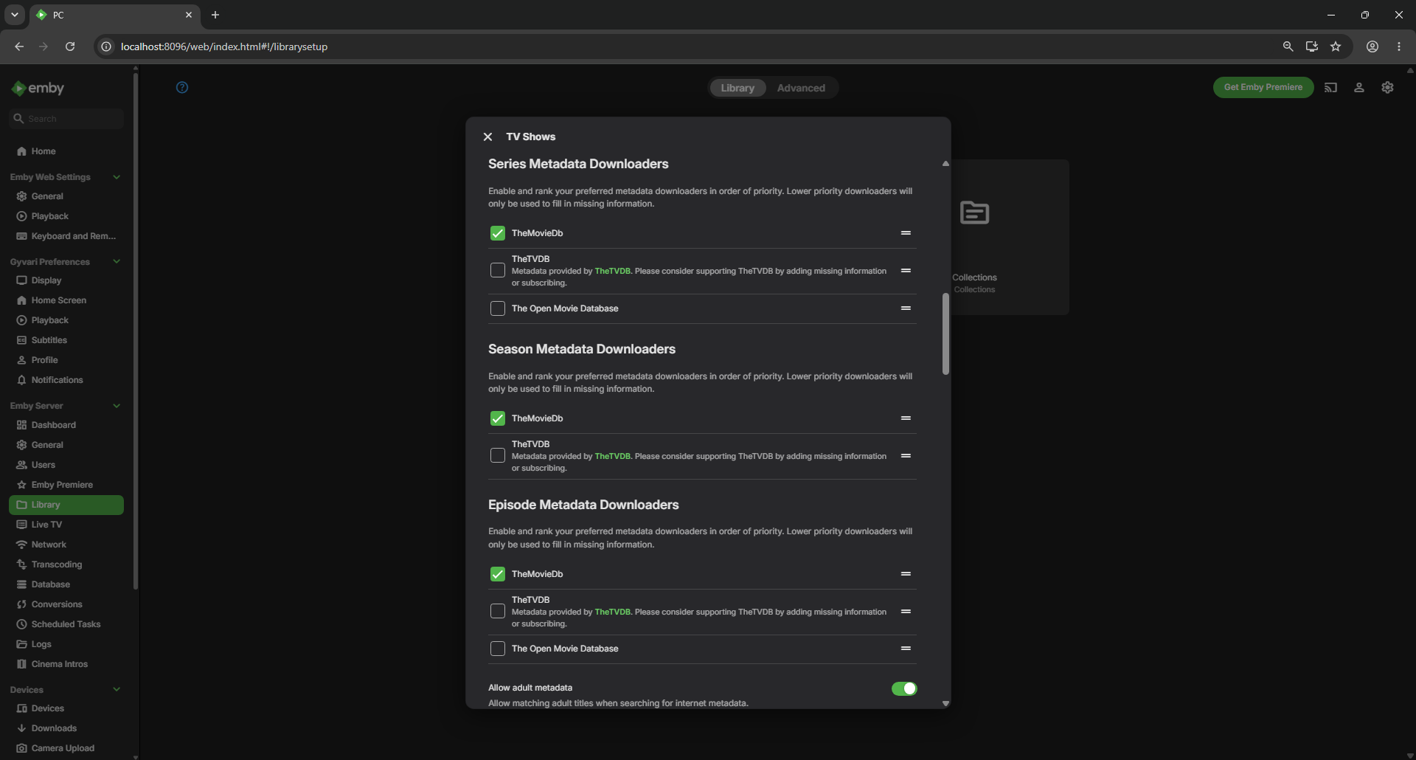Open a new browser tab
Screen dimensions: 1416x760
click(215, 15)
